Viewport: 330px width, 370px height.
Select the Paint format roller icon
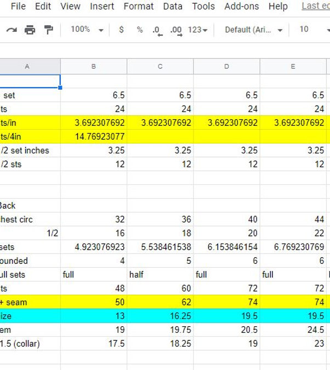click(x=48, y=30)
